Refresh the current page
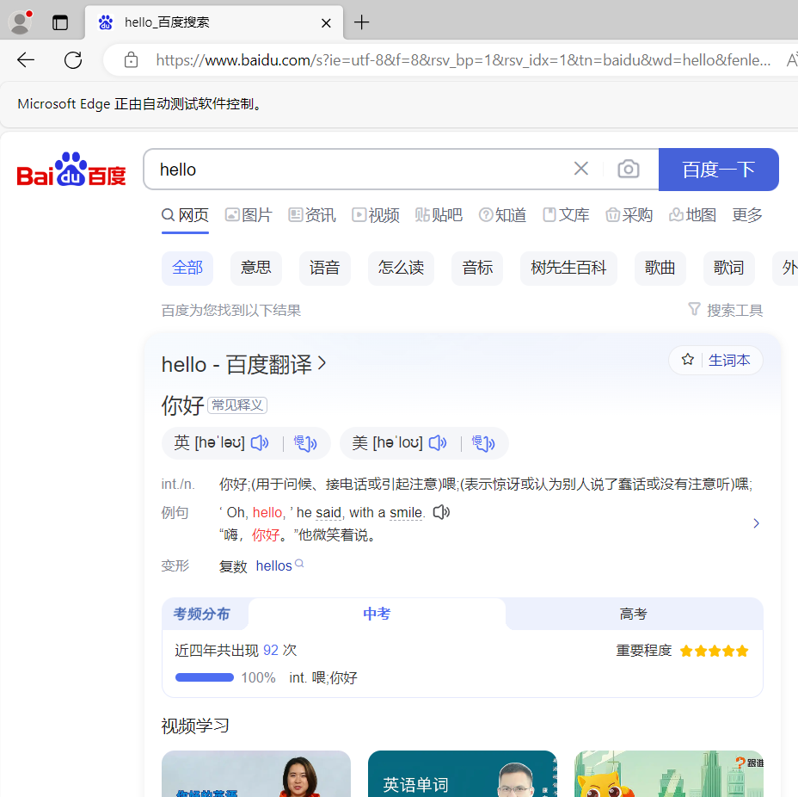798x797 pixels. pyautogui.click(x=73, y=60)
